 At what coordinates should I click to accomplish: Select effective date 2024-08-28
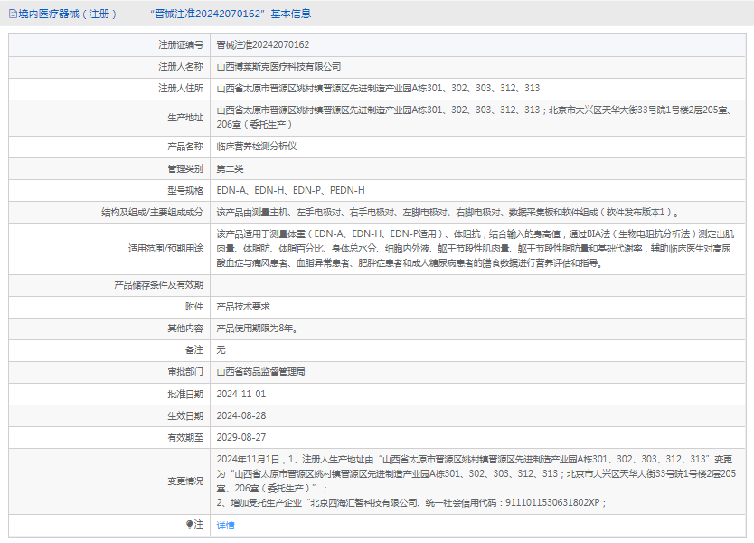(x=240, y=416)
